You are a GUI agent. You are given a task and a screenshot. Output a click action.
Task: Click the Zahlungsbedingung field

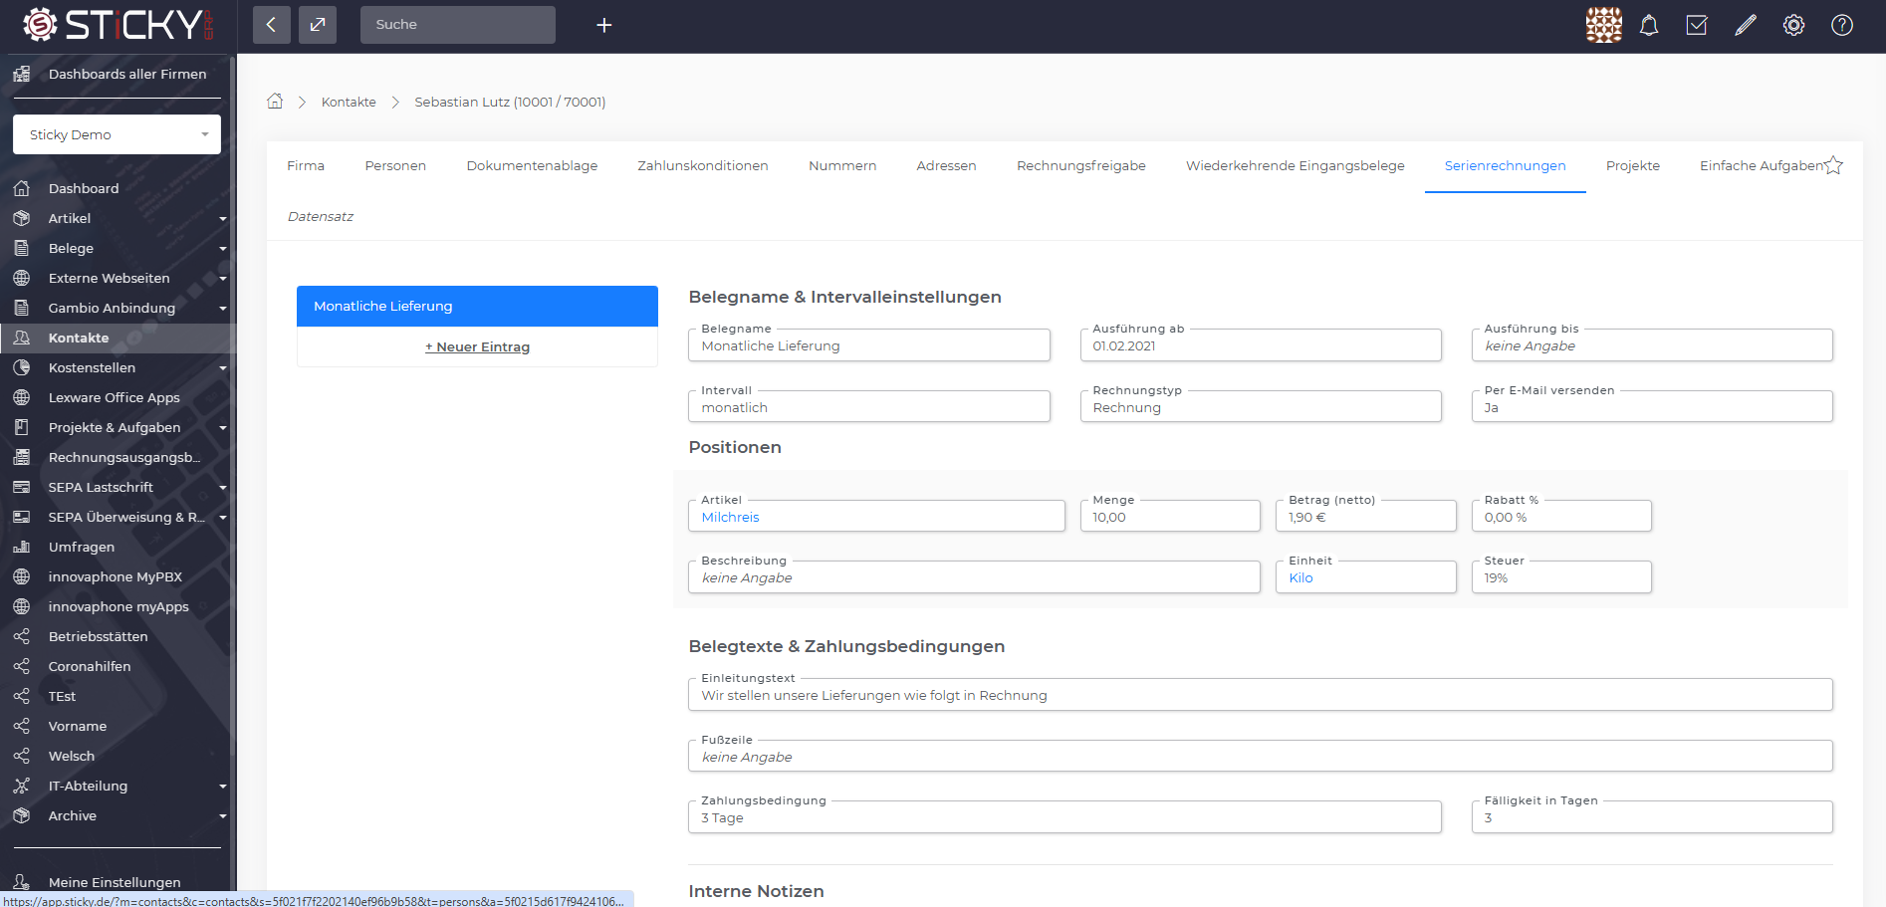(1064, 816)
